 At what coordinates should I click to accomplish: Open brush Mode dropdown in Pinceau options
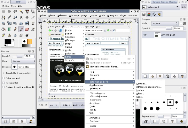coord(23,61)
